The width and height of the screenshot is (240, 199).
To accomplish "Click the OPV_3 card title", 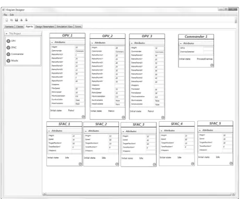I will pos(147,36).
